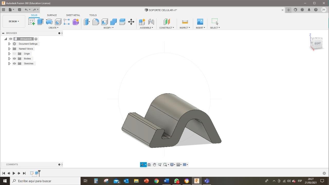329x185 pixels.
Task: Save the document with the disk icon
Action: coord(19,10)
